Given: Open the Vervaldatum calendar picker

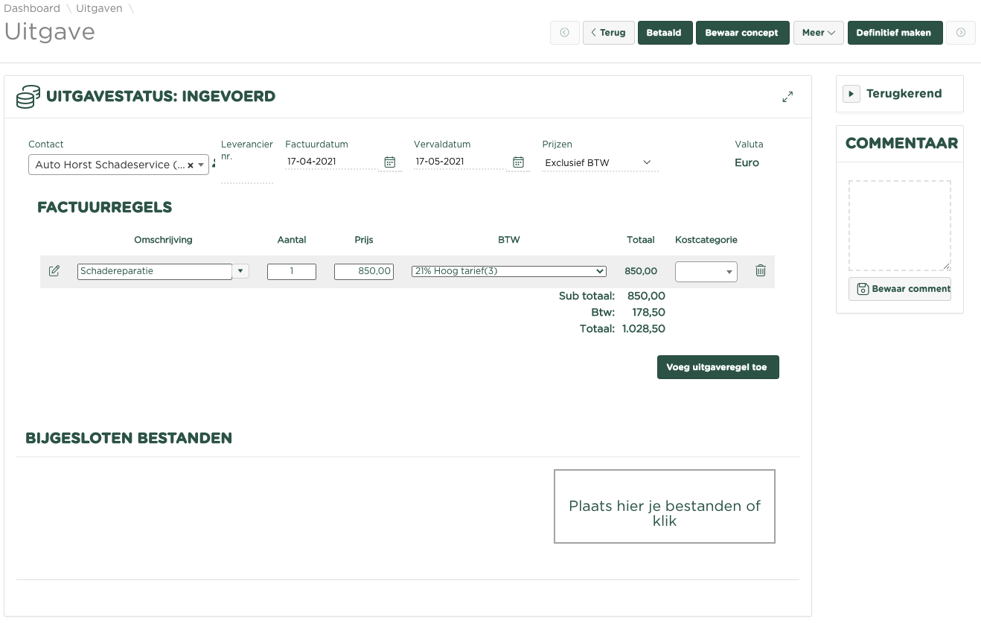Looking at the screenshot, I should pyautogui.click(x=518, y=162).
